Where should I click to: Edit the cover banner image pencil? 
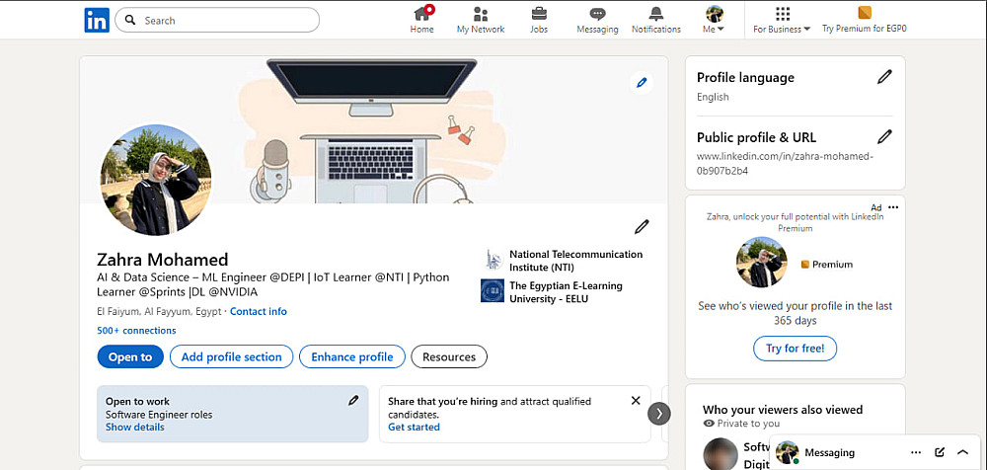(642, 83)
